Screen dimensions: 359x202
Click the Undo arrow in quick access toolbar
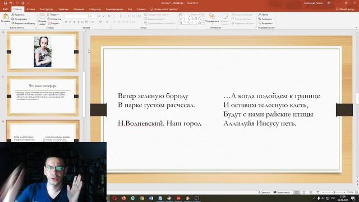[11, 3]
